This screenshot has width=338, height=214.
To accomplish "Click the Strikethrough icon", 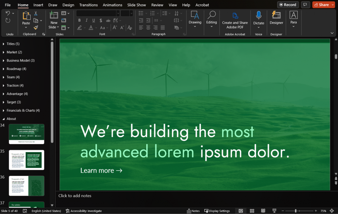I will pos(108,20).
